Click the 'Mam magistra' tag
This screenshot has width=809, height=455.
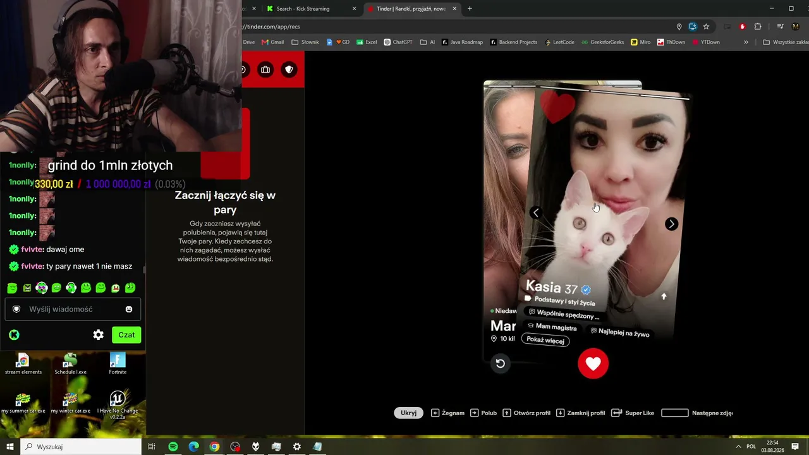[552, 327]
